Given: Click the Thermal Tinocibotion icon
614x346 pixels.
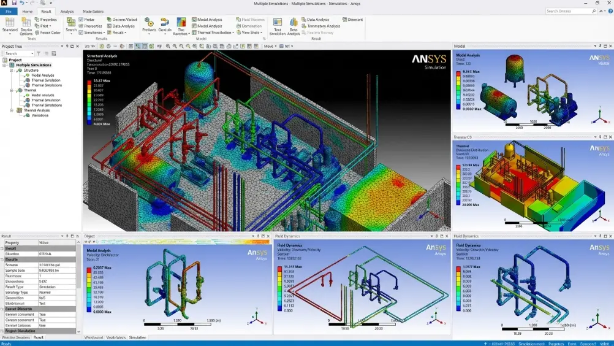Looking at the screenshot, I should coord(194,33).
